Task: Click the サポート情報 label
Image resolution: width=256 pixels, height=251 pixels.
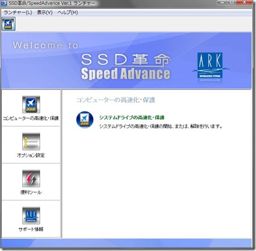Action: point(31,229)
